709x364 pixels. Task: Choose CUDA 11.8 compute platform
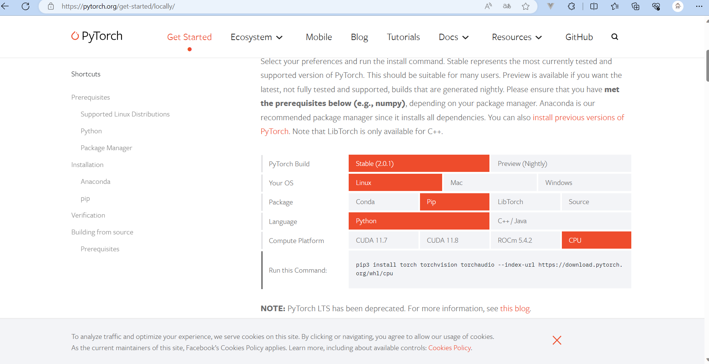click(x=455, y=240)
